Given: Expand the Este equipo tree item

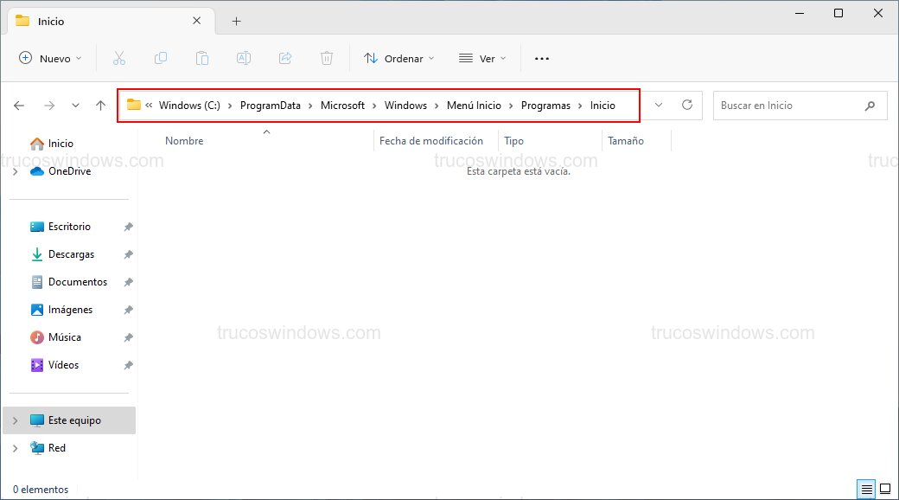Looking at the screenshot, I should tap(16, 420).
